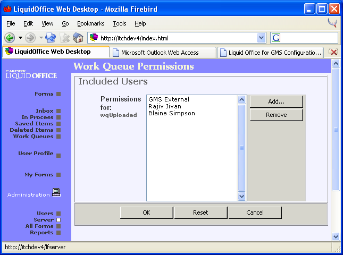Open the Back button history dropdown arrow

(20, 38)
